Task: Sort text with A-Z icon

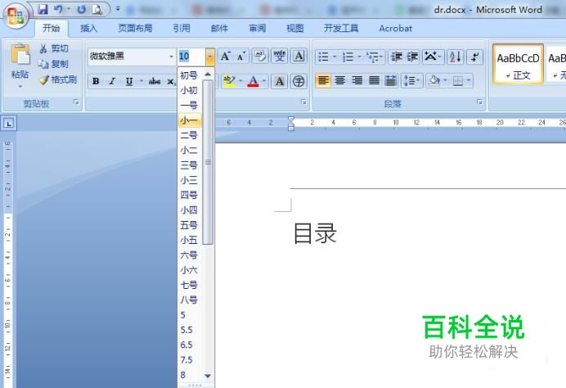Action: [x=456, y=56]
